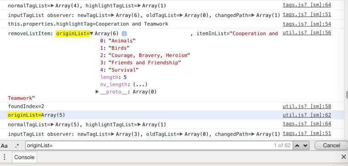
Task: Close the drawer with the X icon
Action: (x=343, y=157)
